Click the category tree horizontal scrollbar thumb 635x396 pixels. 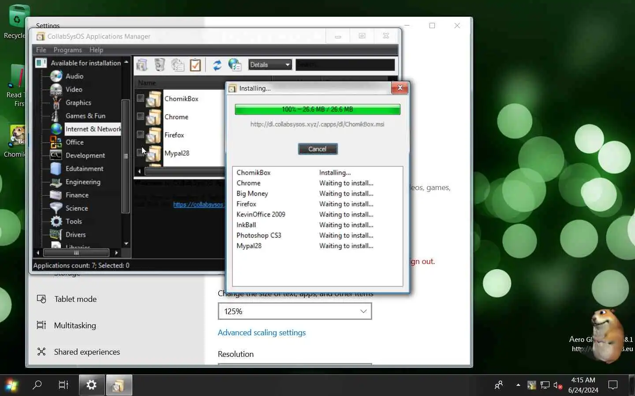pos(76,253)
